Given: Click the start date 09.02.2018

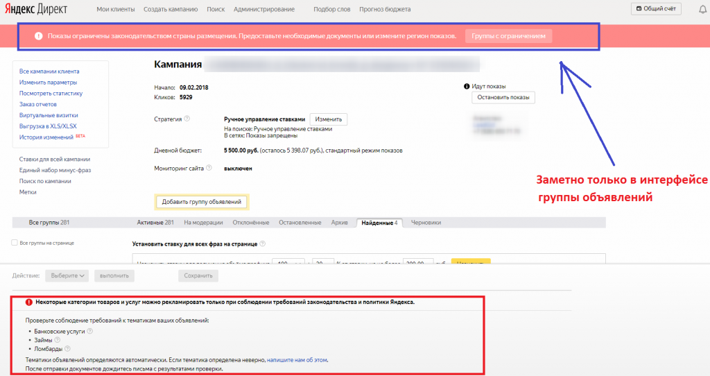Looking at the screenshot, I should pos(194,87).
